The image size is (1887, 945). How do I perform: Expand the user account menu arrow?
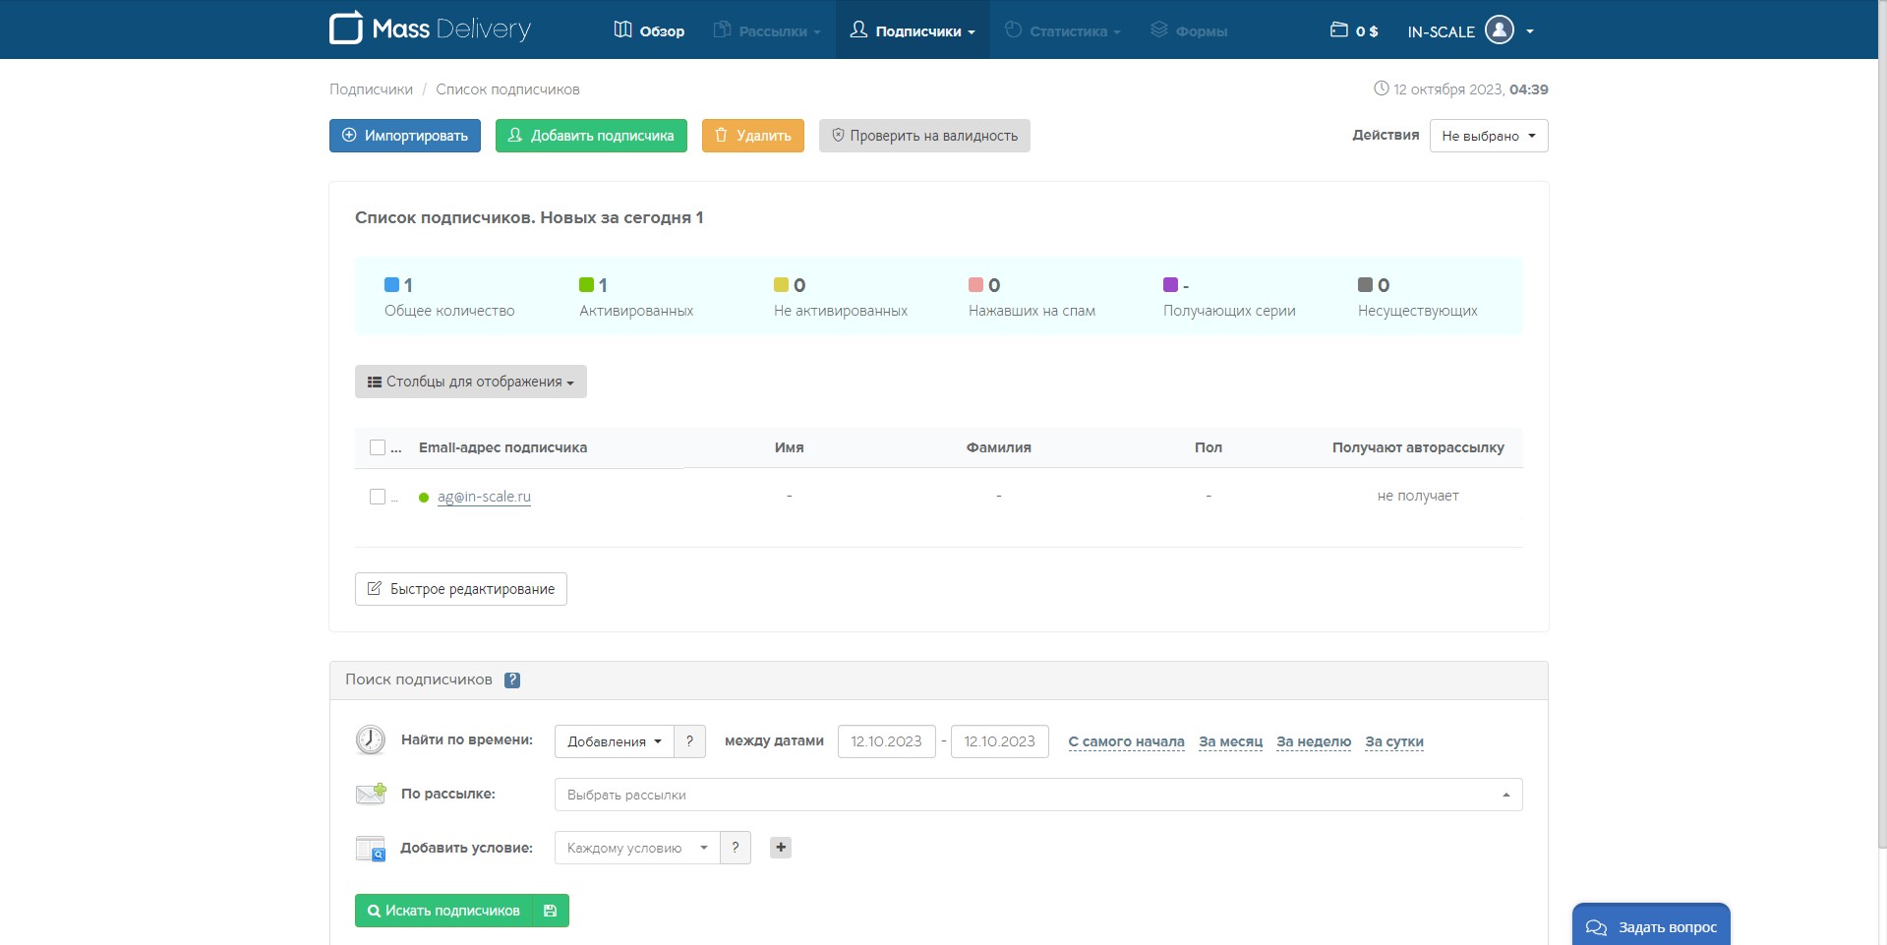1530,31
